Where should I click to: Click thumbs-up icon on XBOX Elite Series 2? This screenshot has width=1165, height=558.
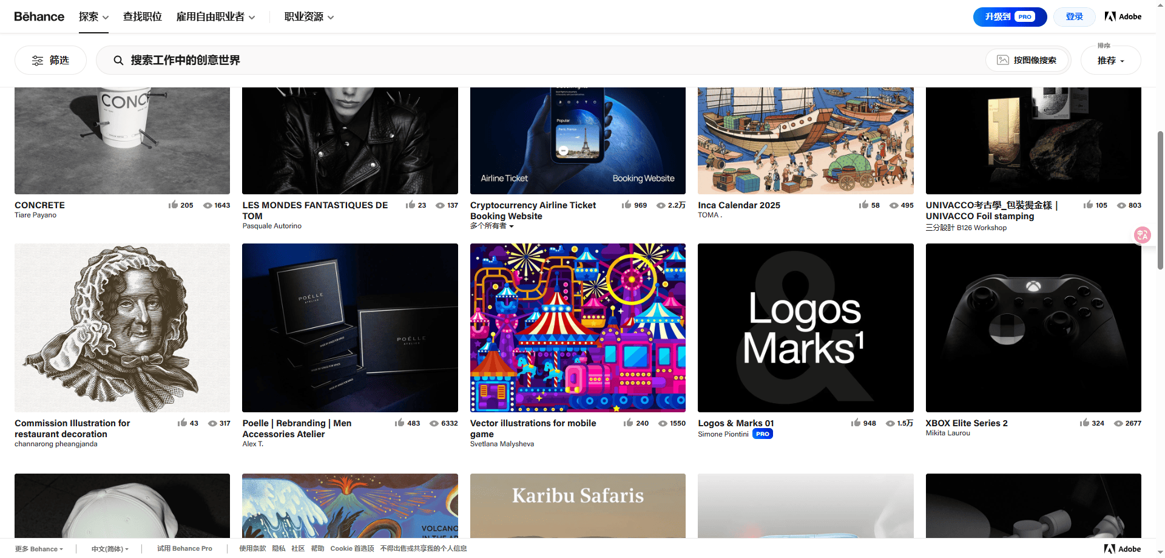coord(1084,423)
